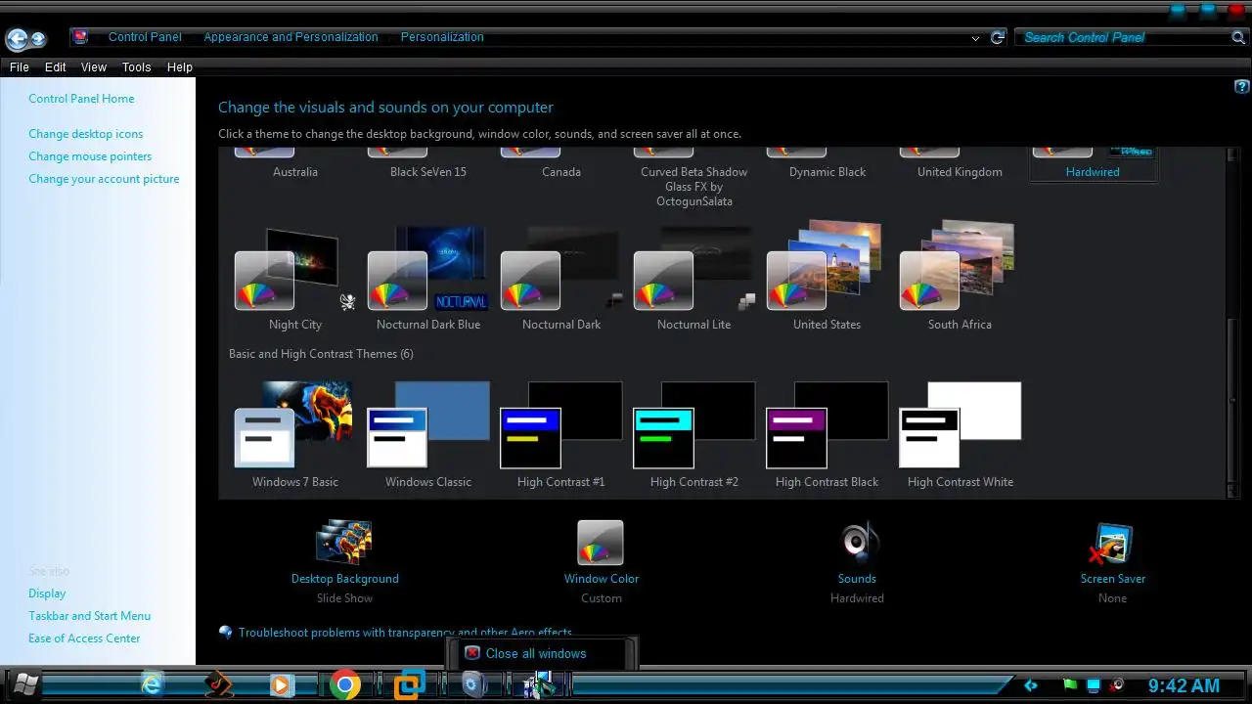
Task: Select the Dynamic Black theme
Action: 827,164
